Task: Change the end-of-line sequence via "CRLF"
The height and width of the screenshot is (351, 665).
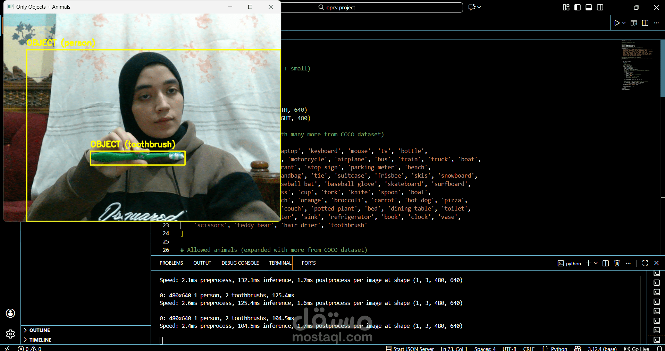Action: coord(529,349)
